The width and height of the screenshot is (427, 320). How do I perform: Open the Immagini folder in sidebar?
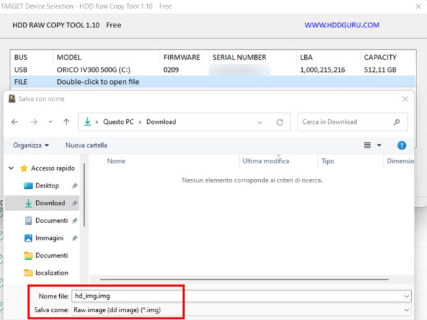pos(49,238)
